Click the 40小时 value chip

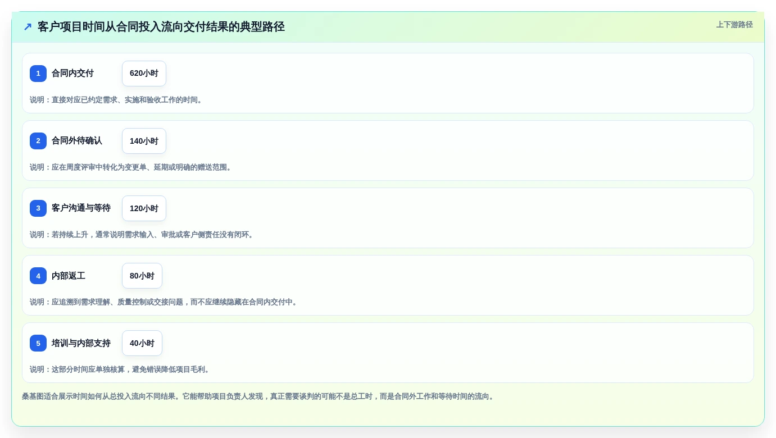pos(142,343)
